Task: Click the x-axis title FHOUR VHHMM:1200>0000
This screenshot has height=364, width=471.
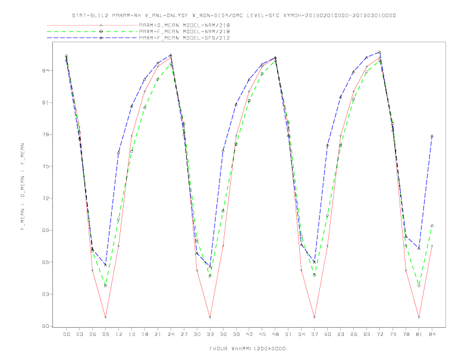Action: click(x=247, y=349)
